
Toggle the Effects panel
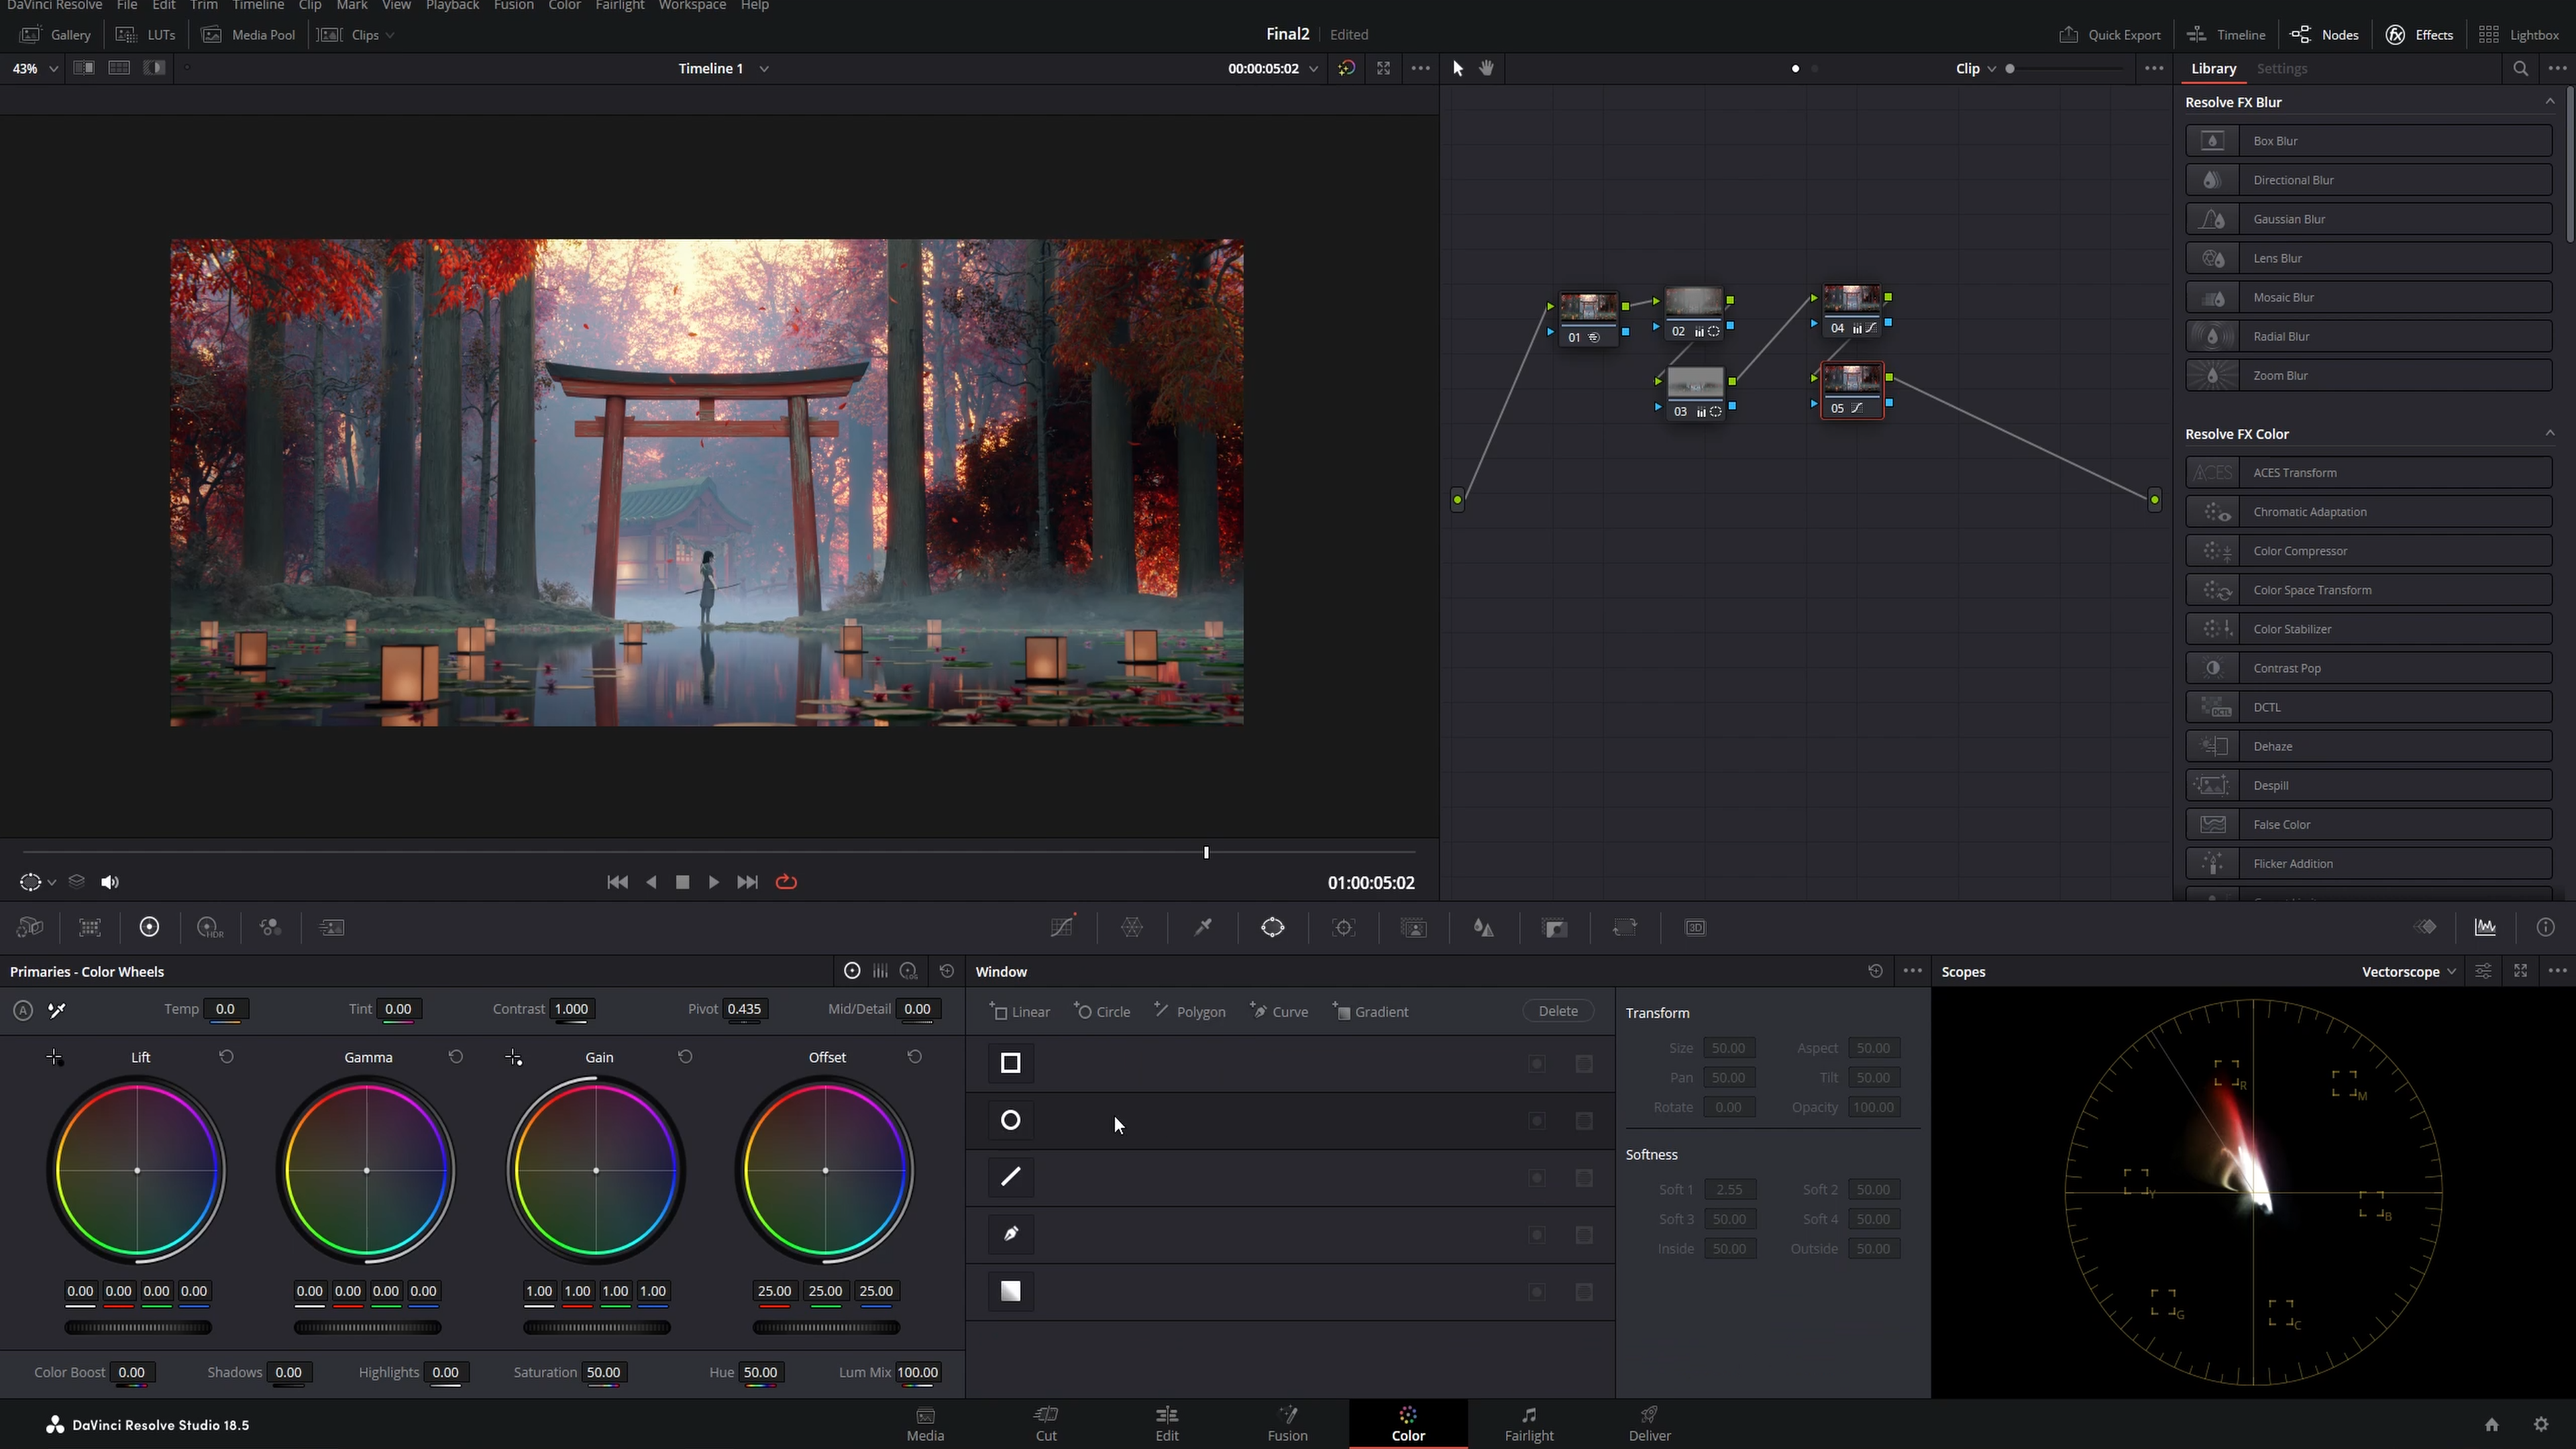pyautogui.click(x=2420, y=34)
